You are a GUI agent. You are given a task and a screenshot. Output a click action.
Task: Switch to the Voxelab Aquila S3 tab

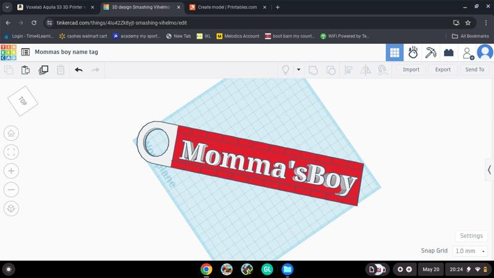click(x=56, y=7)
